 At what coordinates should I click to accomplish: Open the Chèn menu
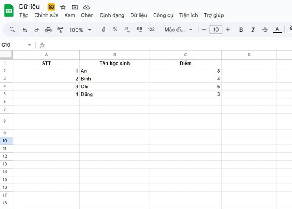click(87, 15)
